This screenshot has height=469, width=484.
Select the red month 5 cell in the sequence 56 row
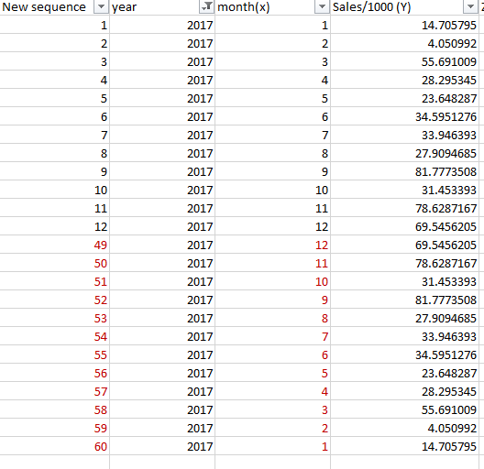272,373
